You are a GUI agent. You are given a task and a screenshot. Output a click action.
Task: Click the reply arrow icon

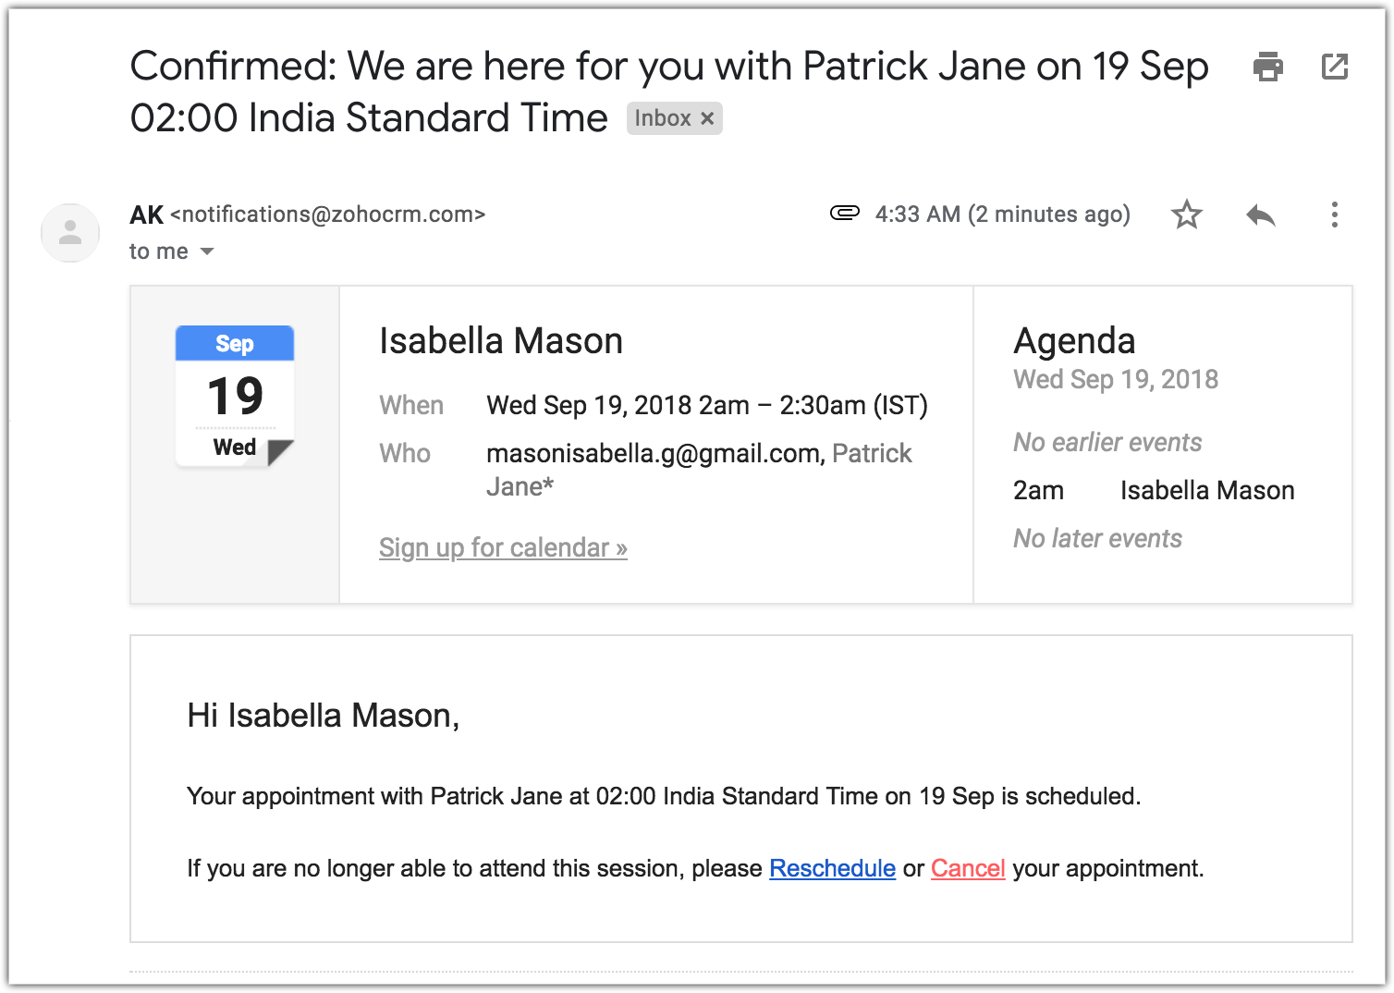(1260, 215)
